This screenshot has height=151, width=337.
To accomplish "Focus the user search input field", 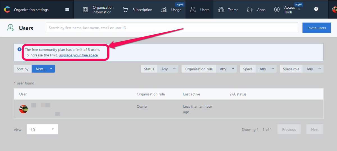I will pyautogui.click(x=172, y=28).
